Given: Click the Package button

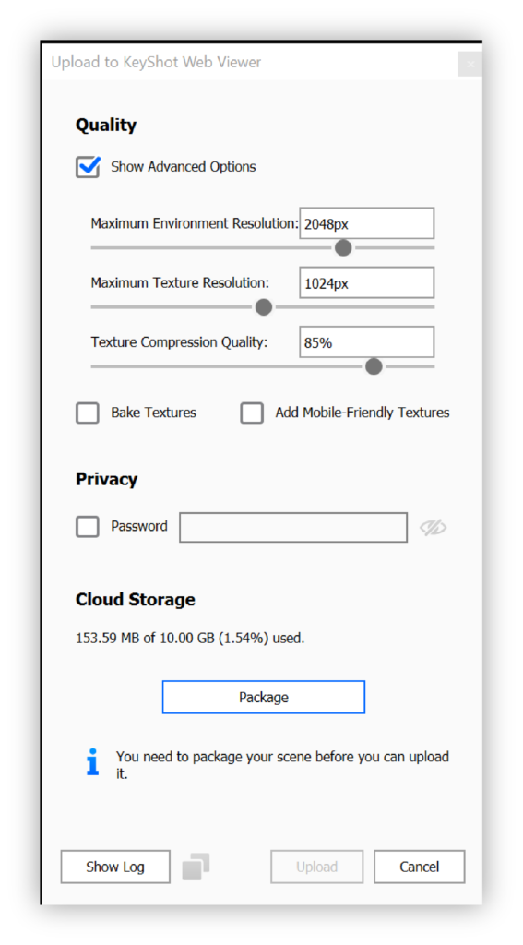Looking at the screenshot, I should click(264, 698).
